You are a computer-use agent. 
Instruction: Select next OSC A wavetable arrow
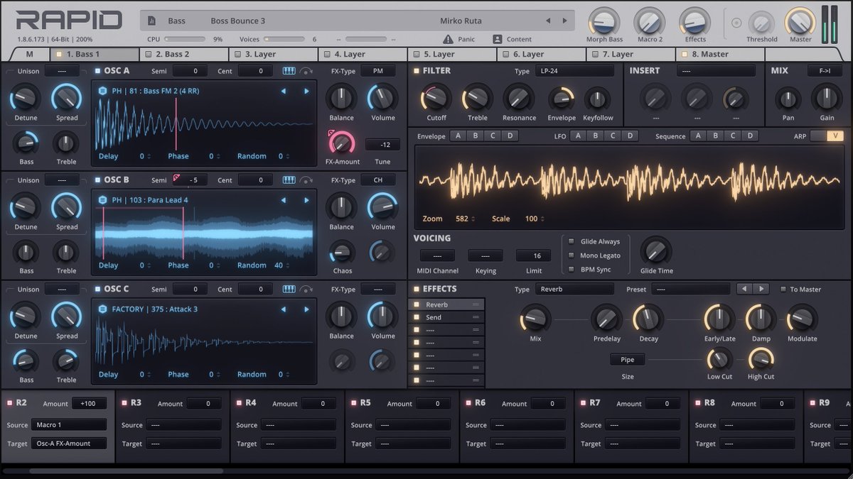point(306,91)
